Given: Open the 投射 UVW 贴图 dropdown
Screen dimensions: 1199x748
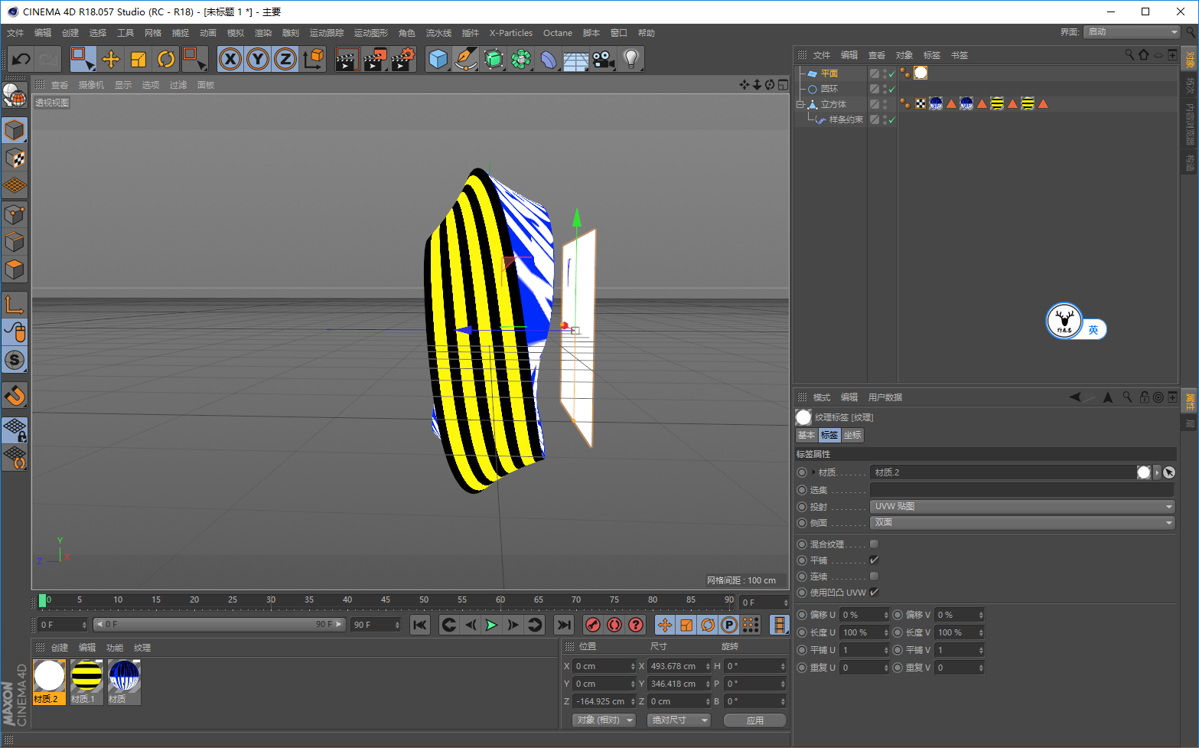Looking at the screenshot, I should [x=1022, y=506].
